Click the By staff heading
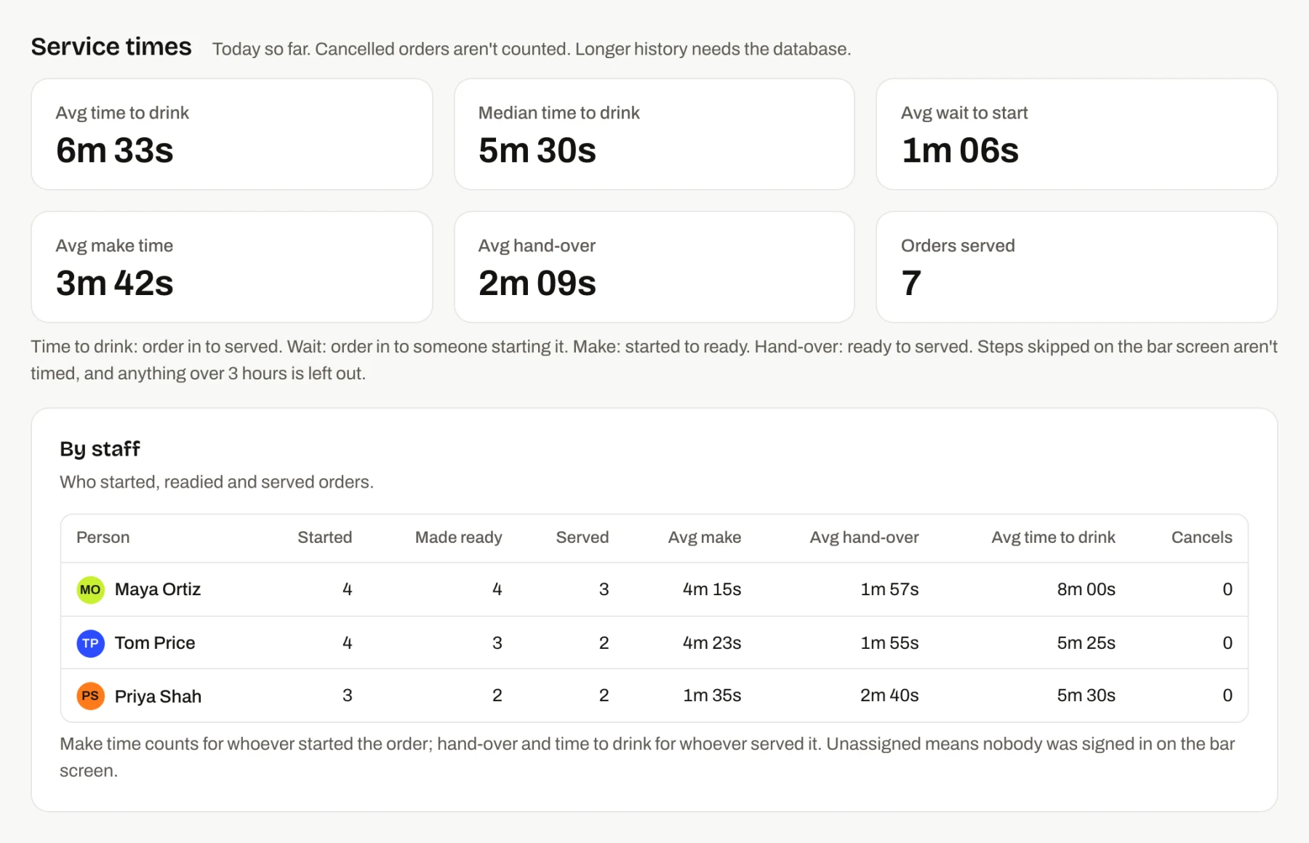This screenshot has height=843, width=1309. click(100, 449)
